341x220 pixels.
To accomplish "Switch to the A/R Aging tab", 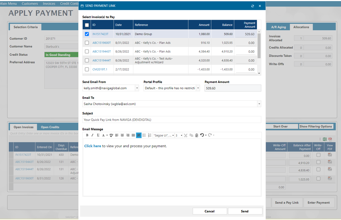I will click(x=279, y=27).
